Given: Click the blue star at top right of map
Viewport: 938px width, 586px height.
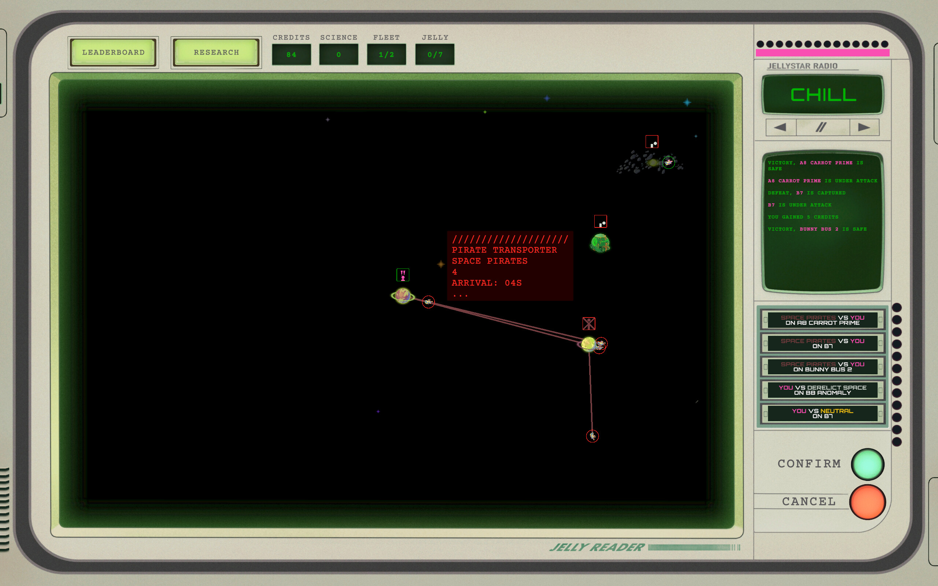Looking at the screenshot, I should [x=687, y=102].
